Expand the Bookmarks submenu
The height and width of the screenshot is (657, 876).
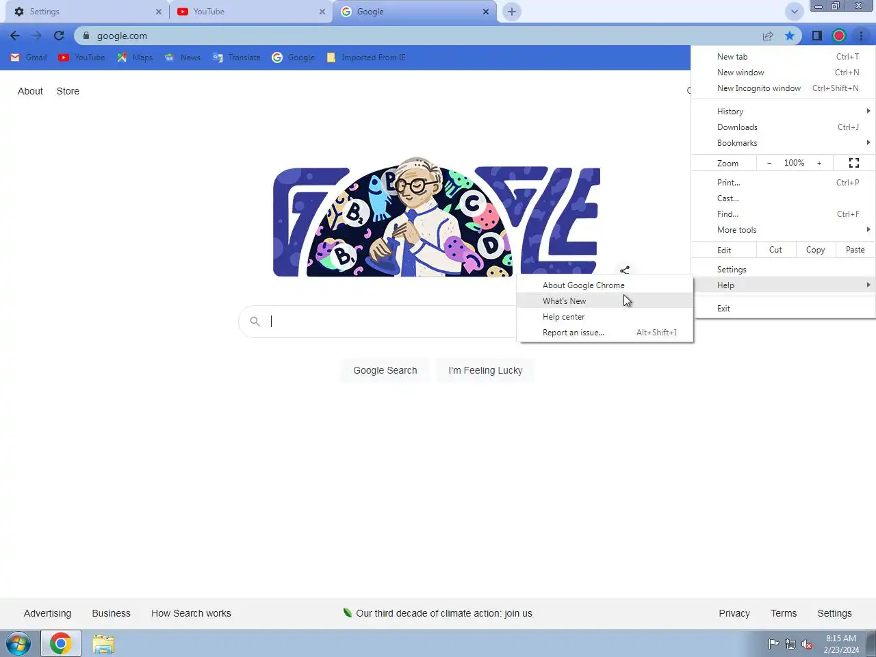pyautogui.click(x=783, y=143)
